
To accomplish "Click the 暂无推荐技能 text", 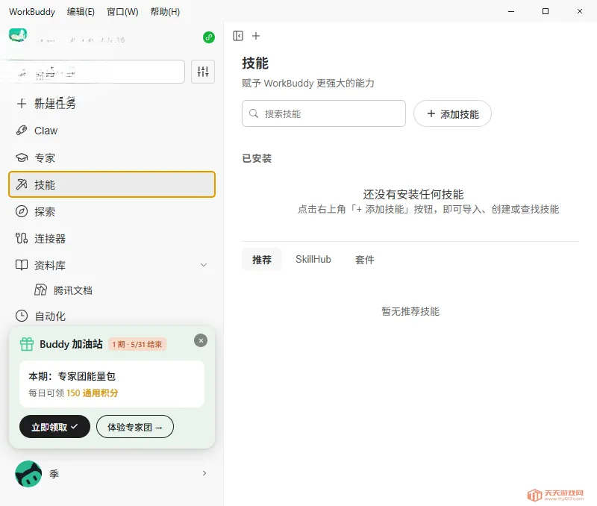I will [x=410, y=311].
